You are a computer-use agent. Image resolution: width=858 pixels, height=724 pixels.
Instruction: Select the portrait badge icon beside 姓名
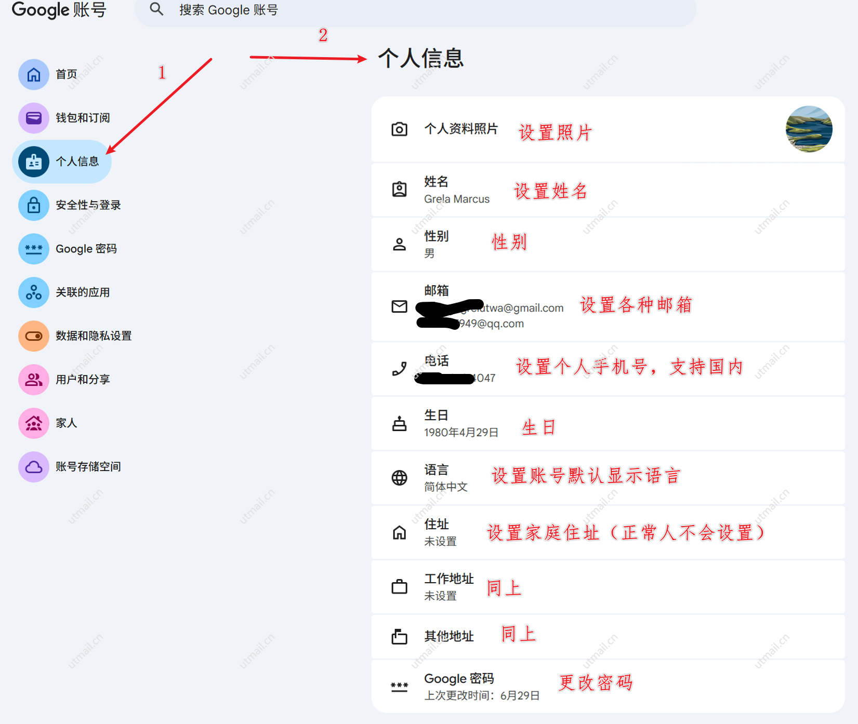399,189
